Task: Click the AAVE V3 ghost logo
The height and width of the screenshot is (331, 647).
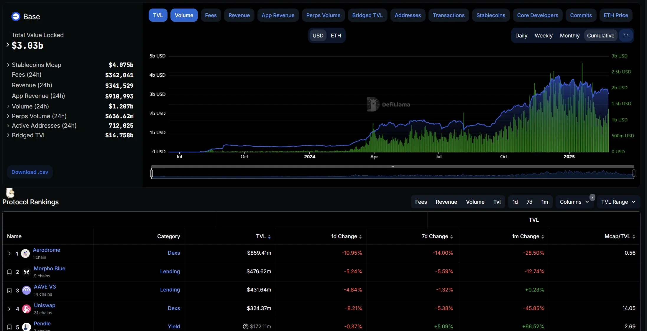Action: point(26,290)
